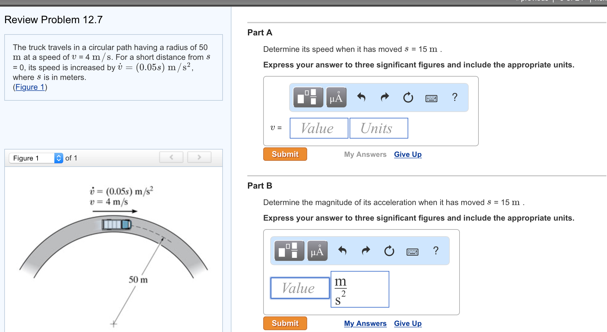The height and width of the screenshot is (332, 607).
Task: Click the Units input field in Part A
Action: (x=379, y=128)
